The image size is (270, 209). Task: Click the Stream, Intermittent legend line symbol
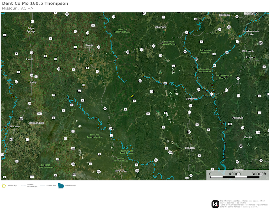pyautogui.click(x=23, y=185)
